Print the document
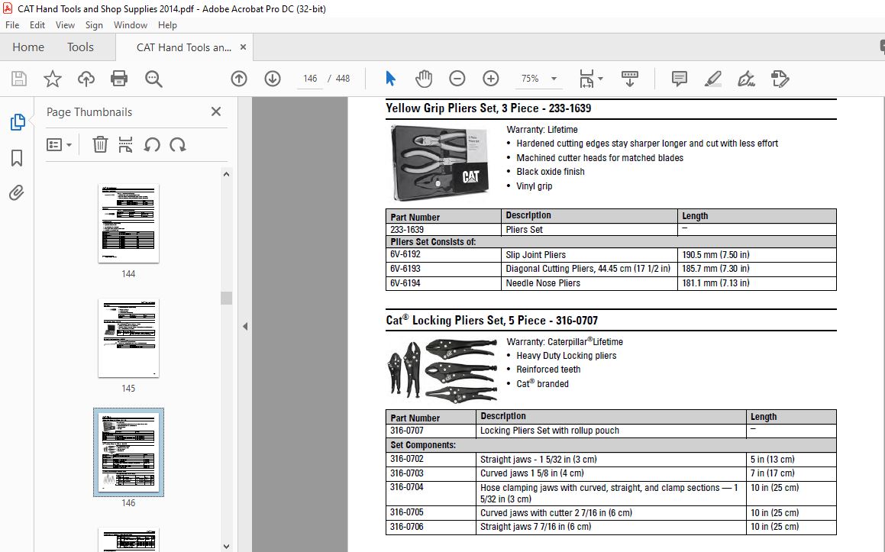Viewport: 885px width, 552px height. 119,79
